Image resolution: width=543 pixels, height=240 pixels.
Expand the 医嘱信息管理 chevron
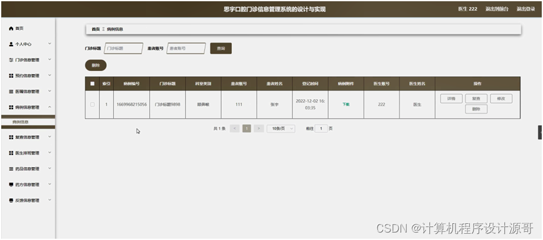tap(49, 91)
